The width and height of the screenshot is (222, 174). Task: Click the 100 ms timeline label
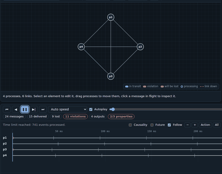(105, 131)
